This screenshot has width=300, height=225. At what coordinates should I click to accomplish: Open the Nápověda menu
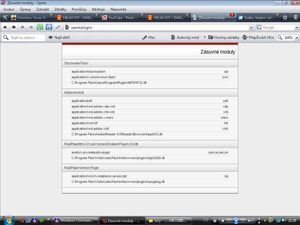click(x=118, y=9)
